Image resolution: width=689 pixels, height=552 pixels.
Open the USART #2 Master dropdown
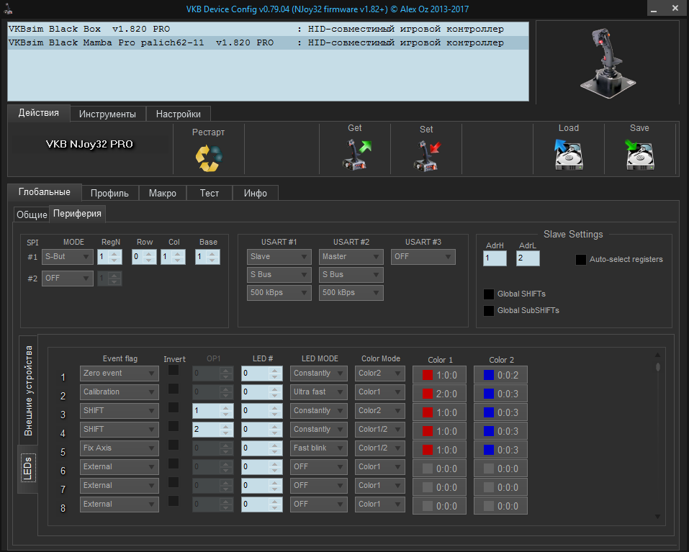pos(351,257)
